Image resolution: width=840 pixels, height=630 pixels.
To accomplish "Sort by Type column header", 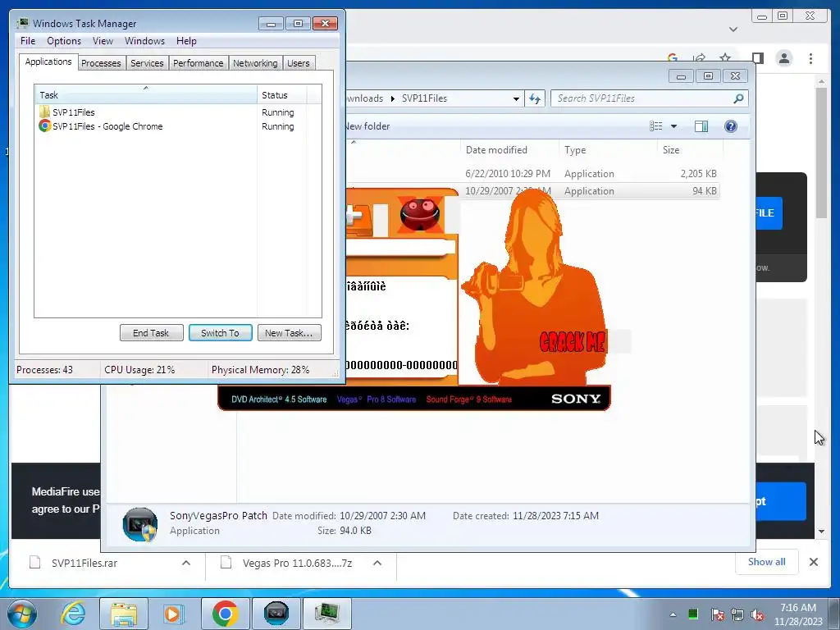I will pyautogui.click(x=608, y=150).
